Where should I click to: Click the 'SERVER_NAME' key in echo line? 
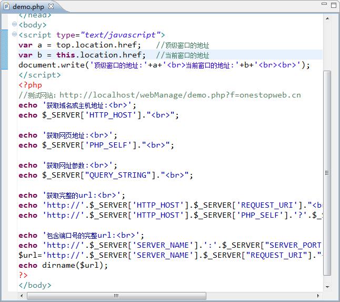click(163, 245)
